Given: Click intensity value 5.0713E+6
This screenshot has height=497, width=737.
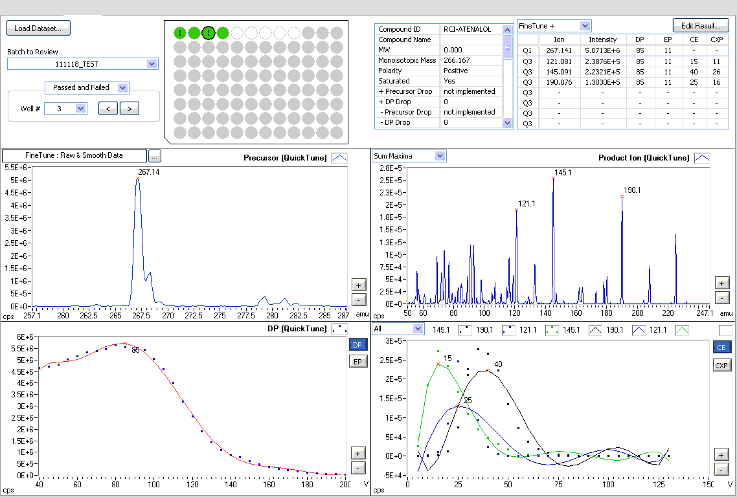Looking at the screenshot, I should (x=602, y=50).
